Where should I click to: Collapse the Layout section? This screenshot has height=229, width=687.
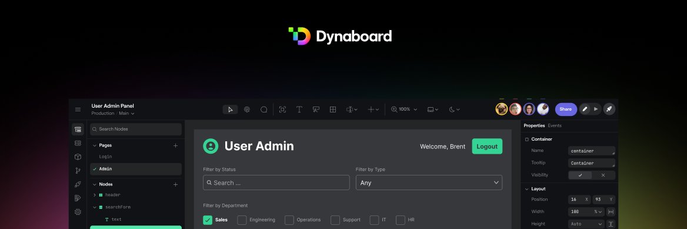pos(526,189)
